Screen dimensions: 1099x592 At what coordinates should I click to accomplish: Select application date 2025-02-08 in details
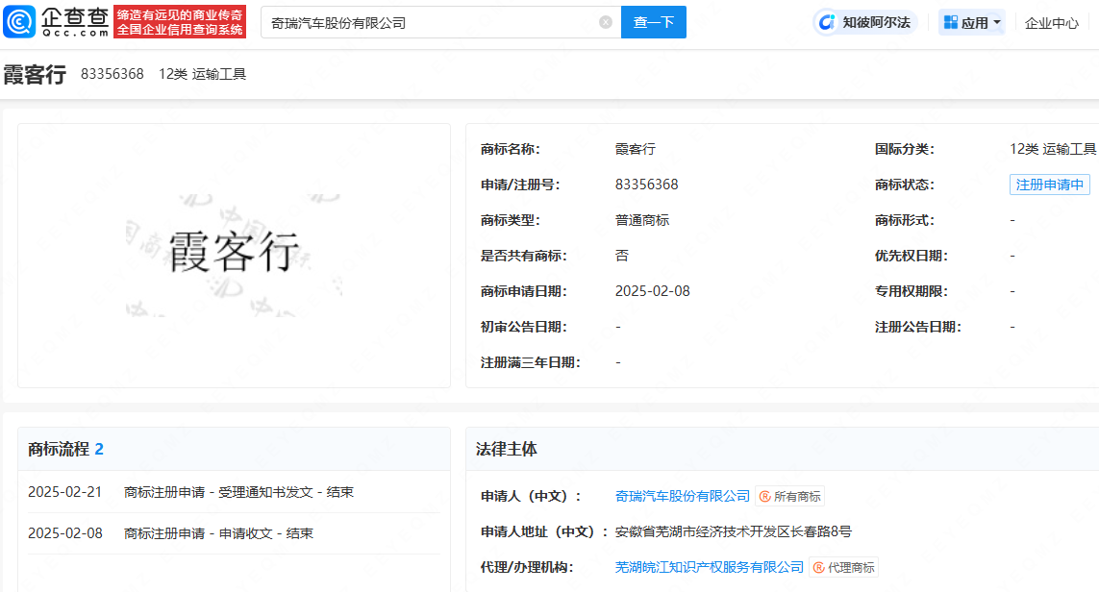(653, 291)
